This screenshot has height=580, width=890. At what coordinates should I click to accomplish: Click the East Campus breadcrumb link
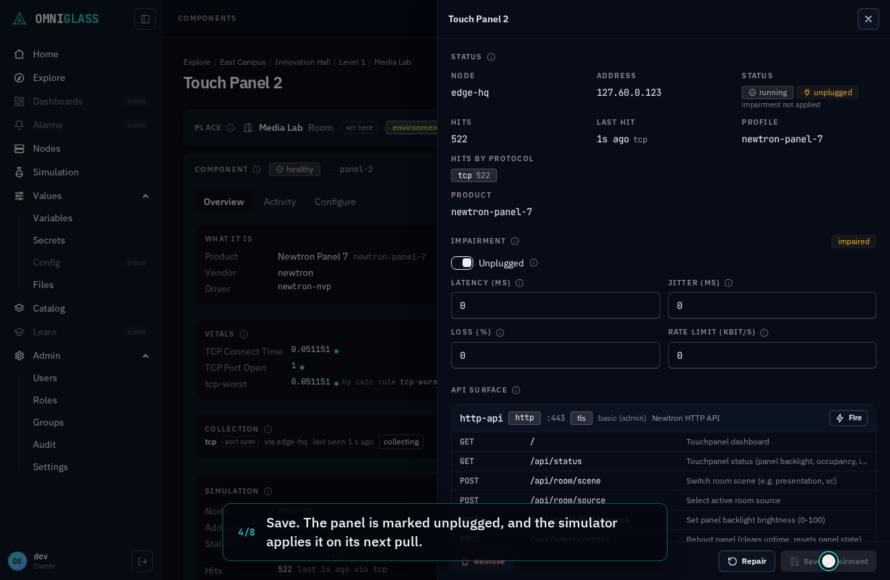[x=243, y=62]
